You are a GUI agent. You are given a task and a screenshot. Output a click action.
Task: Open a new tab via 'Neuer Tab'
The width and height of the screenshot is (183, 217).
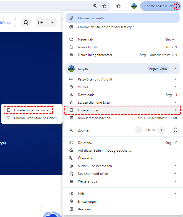click(x=123, y=39)
